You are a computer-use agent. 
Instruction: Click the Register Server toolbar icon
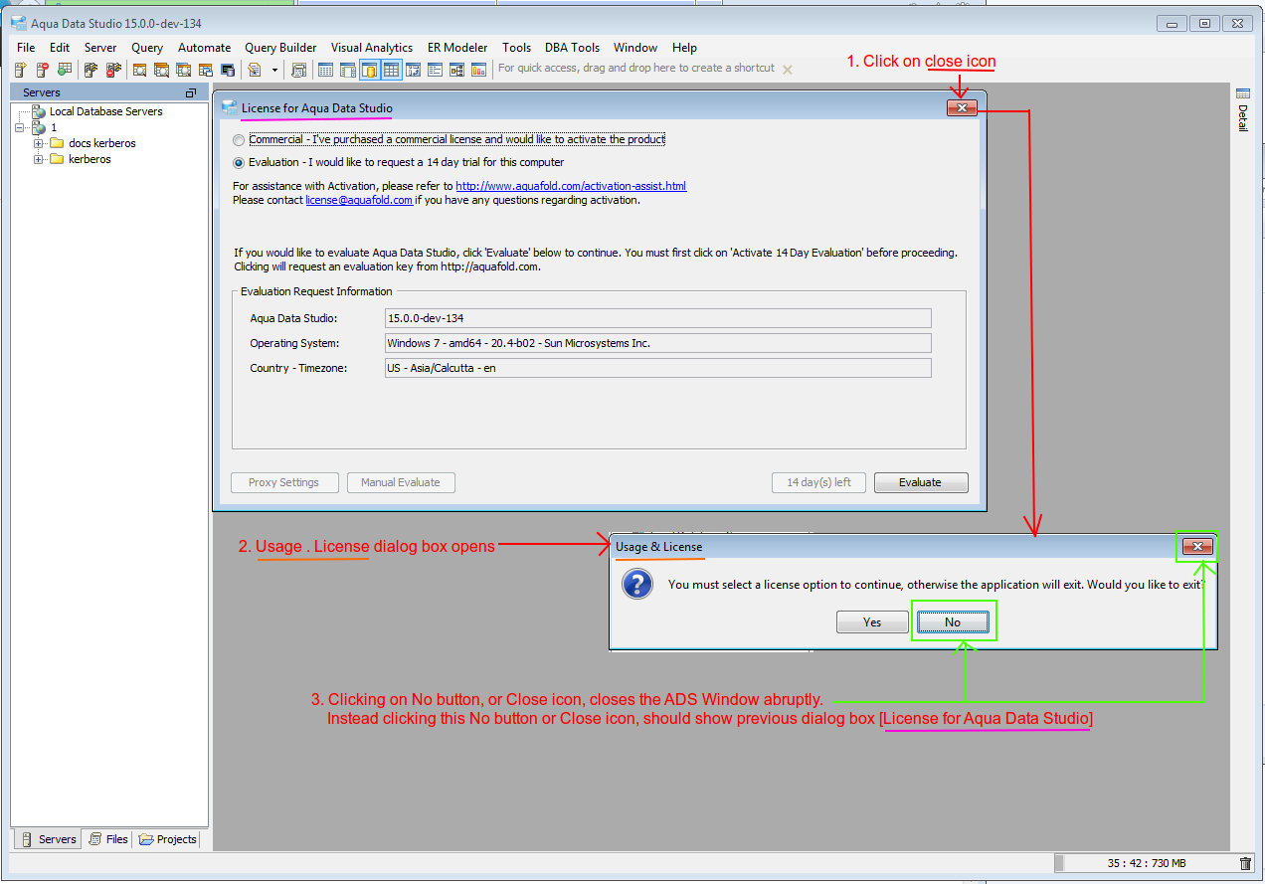click(20, 70)
